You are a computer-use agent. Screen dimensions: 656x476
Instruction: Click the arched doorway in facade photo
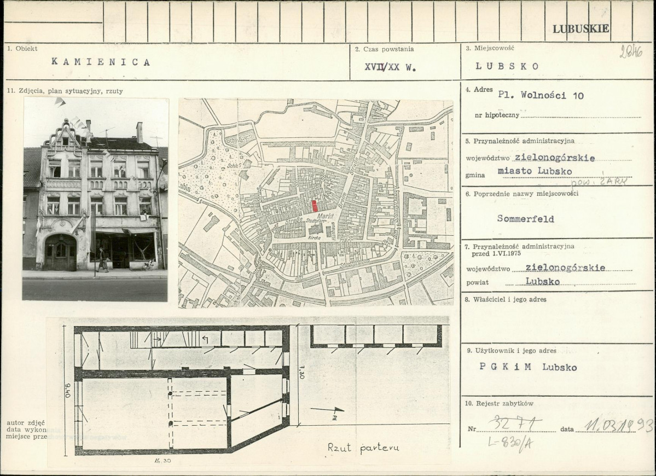coord(60,252)
